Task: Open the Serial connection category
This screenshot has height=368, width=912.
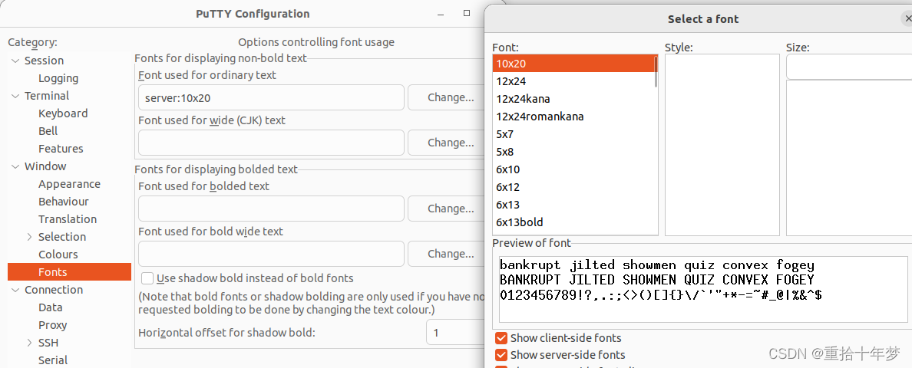Action: 53,360
